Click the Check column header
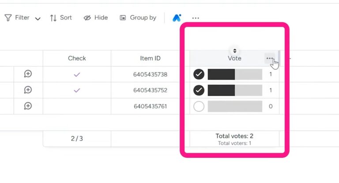Viewport: 339px width, 183px height. click(x=77, y=58)
